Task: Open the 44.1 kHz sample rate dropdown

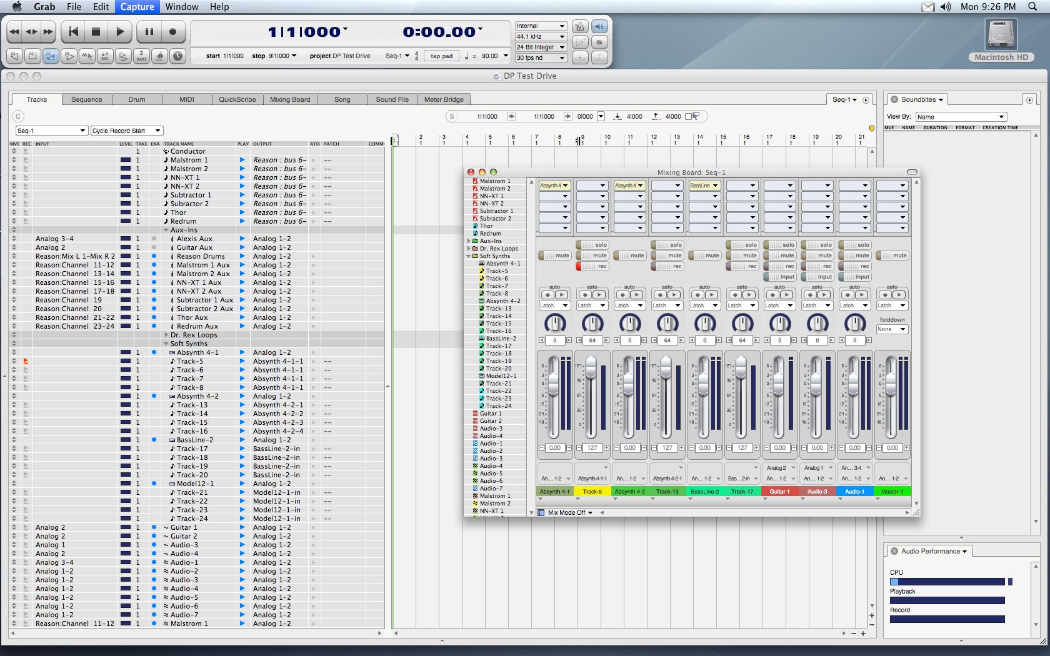Action: click(541, 36)
